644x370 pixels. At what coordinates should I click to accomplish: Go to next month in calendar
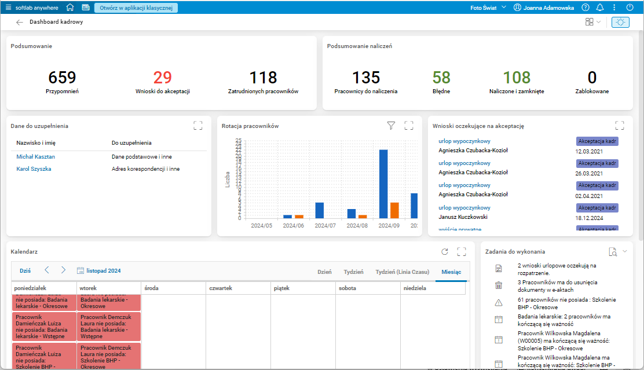[x=63, y=270]
